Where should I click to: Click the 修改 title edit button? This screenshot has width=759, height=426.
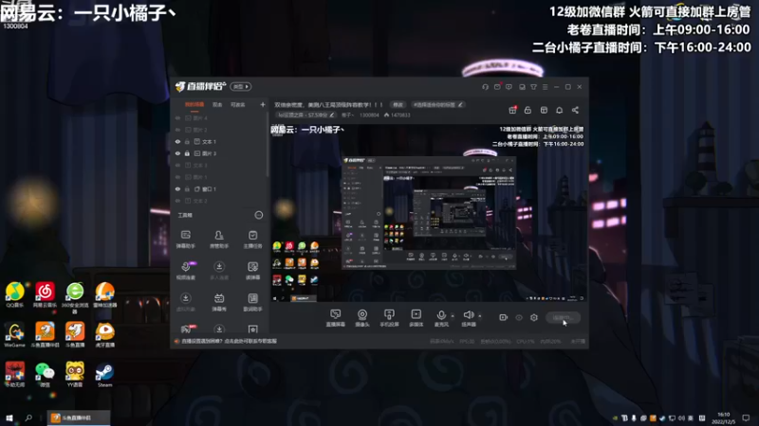point(398,105)
